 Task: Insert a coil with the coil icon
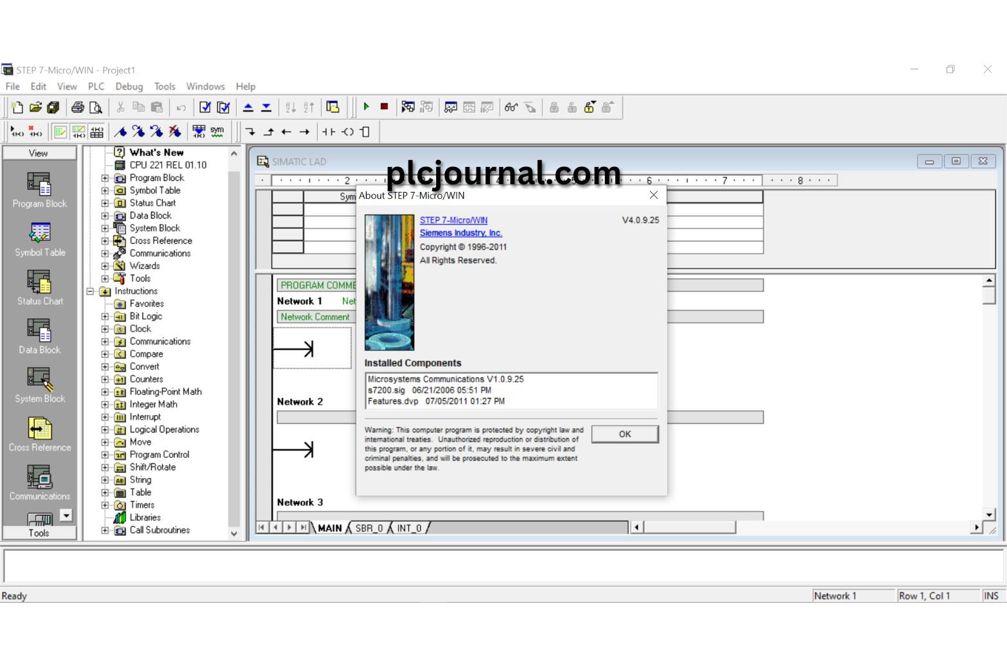(347, 132)
